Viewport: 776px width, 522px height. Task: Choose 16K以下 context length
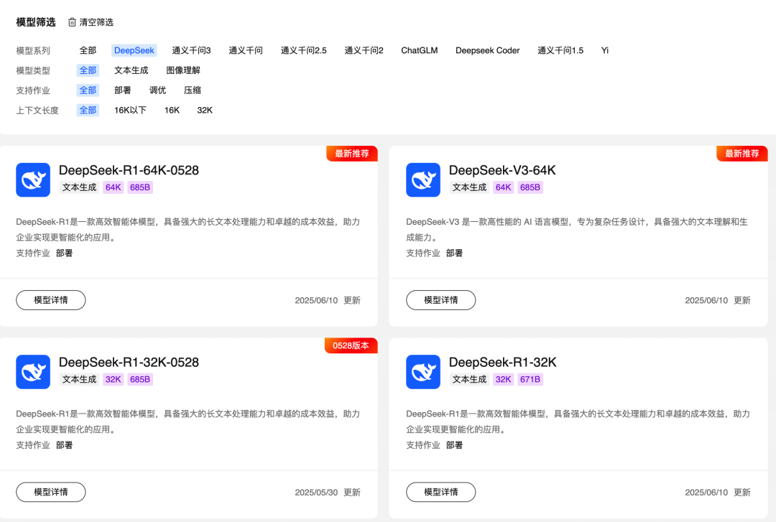click(x=130, y=110)
